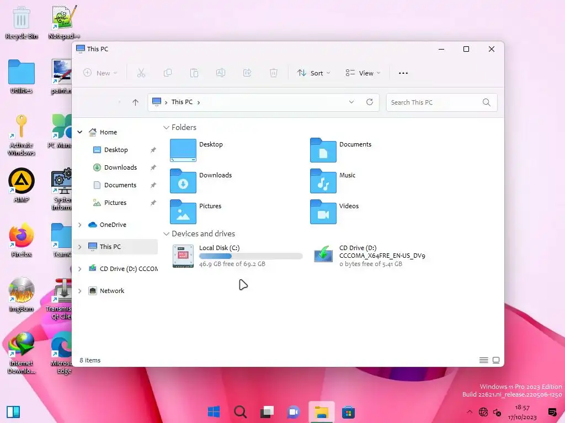Click the Rename icon in toolbar
This screenshot has height=423, width=565.
tap(221, 73)
